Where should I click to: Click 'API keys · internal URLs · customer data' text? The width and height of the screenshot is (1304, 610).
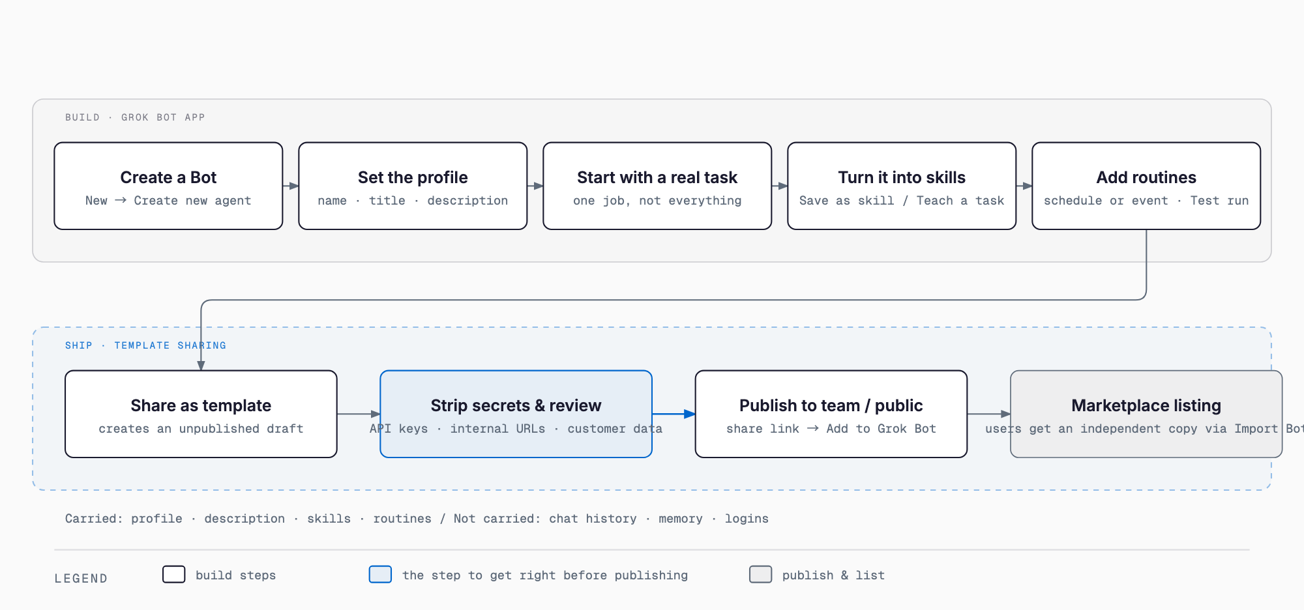click(516, 429)
